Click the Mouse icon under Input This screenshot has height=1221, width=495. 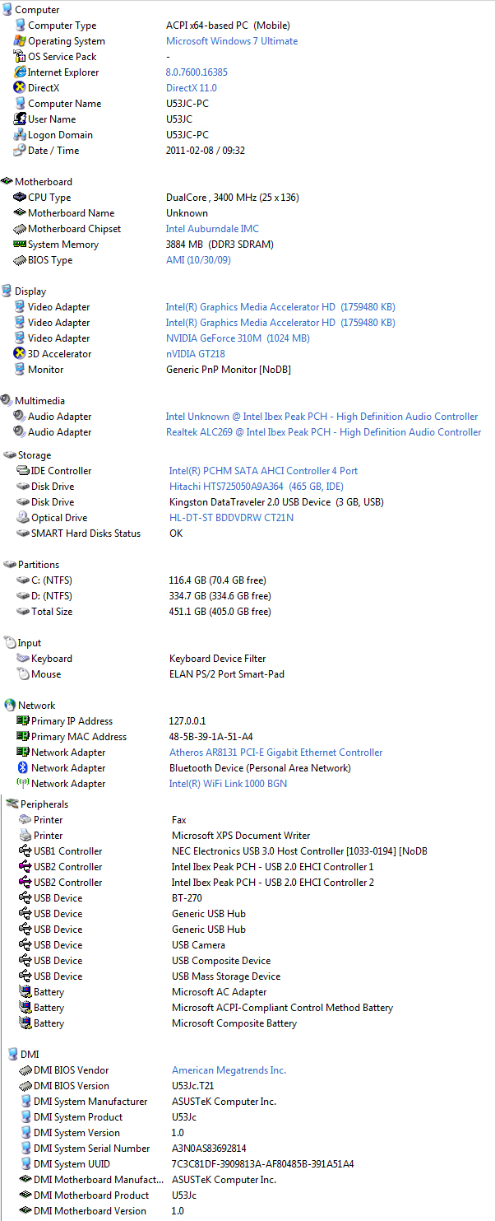click(23, 674)
